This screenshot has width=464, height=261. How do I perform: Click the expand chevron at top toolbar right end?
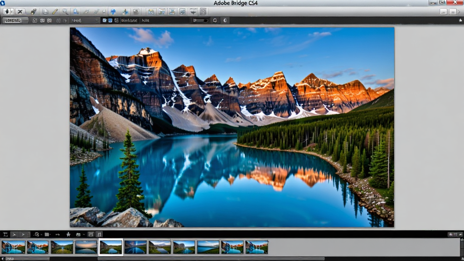(x=459, y=12)
